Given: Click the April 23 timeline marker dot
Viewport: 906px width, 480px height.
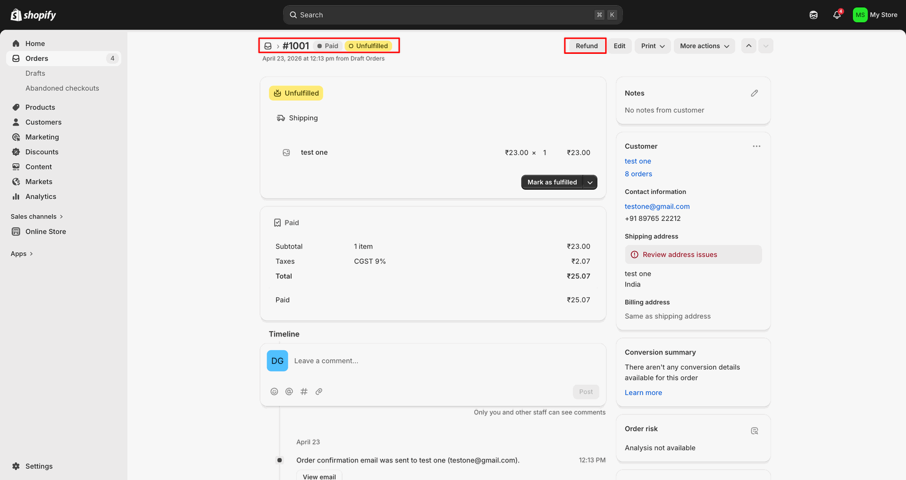Looking at the screenshot, I should coord(279,460).
